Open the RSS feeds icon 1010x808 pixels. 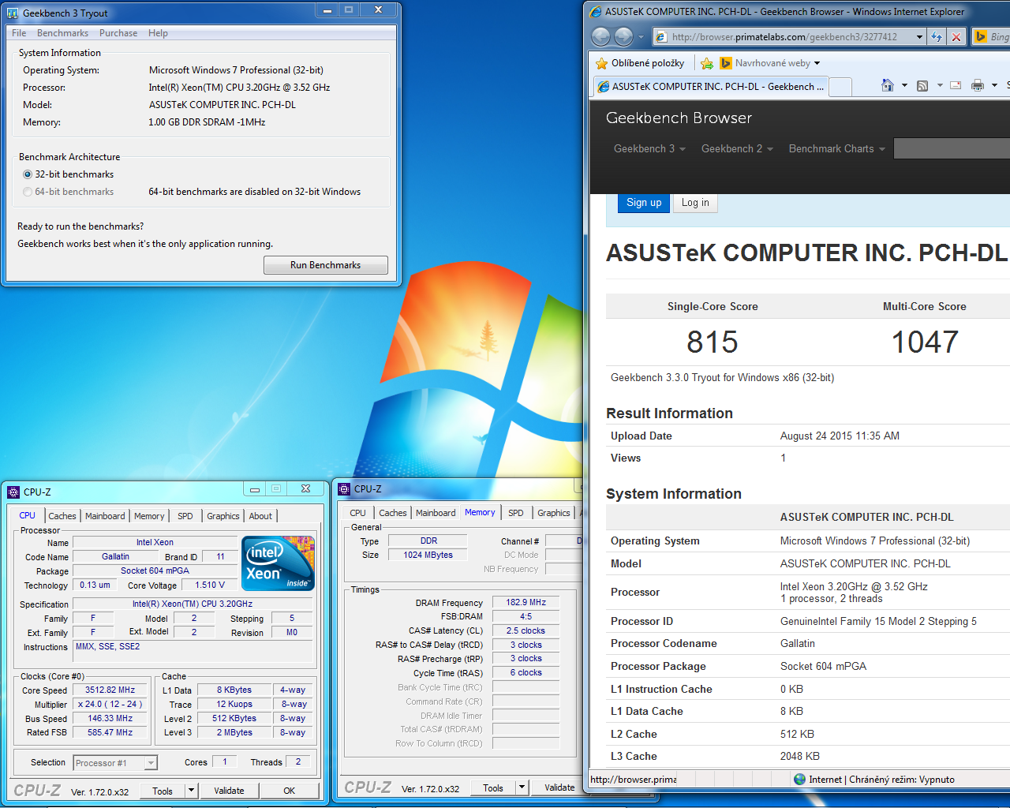pos(922,85)
